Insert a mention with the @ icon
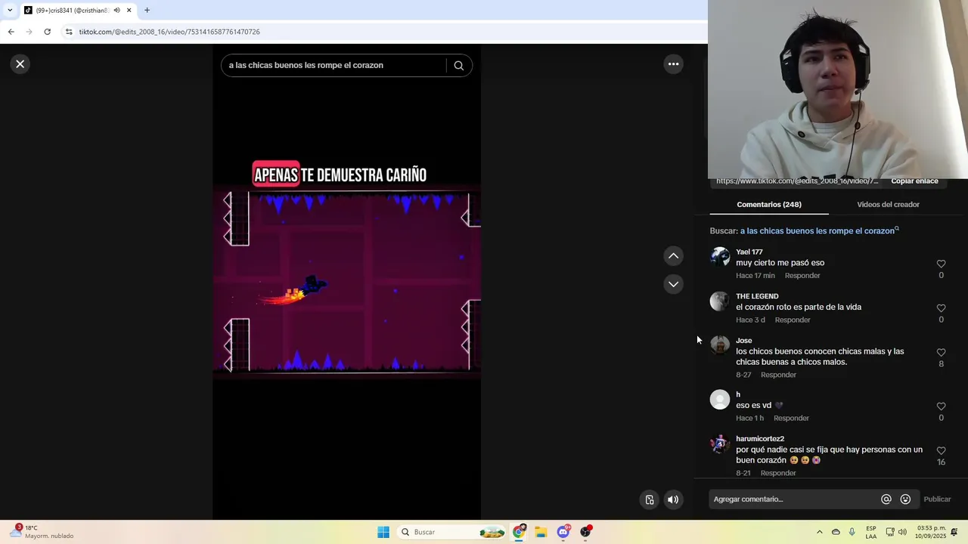Image resolution: width=968 pixels, height=544 pixels. (886, 499)
